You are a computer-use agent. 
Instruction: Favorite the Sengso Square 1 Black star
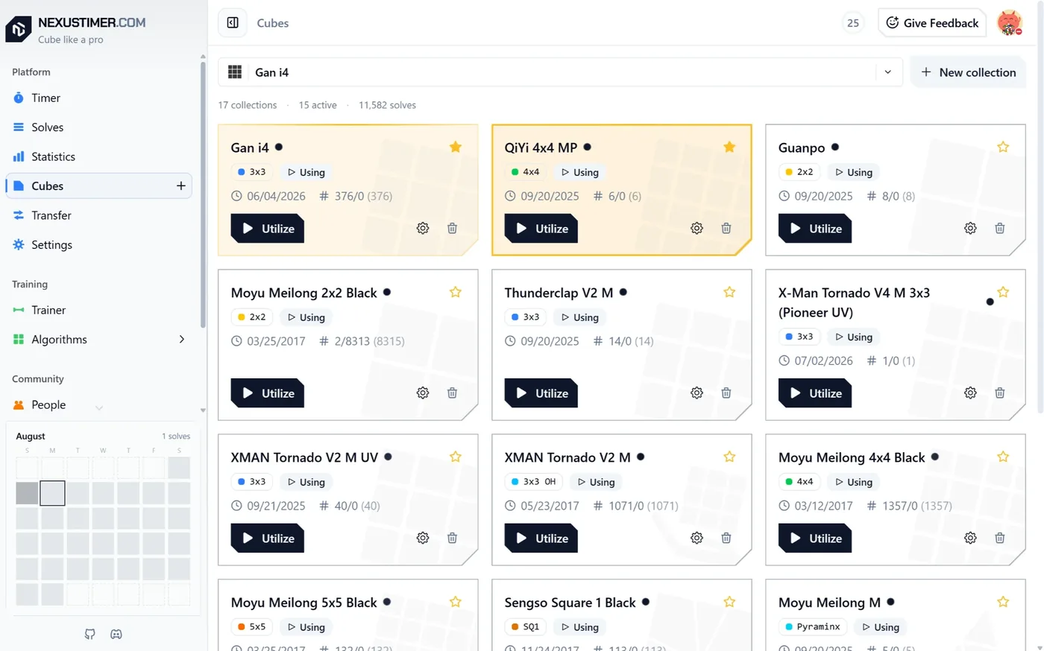tap(729, 603)
